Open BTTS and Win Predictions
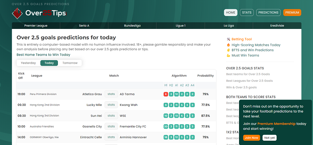313x145 pixels. [x=252, y=50]
